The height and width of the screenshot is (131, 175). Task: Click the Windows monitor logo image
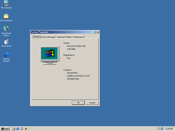click(x=49, y=55)
